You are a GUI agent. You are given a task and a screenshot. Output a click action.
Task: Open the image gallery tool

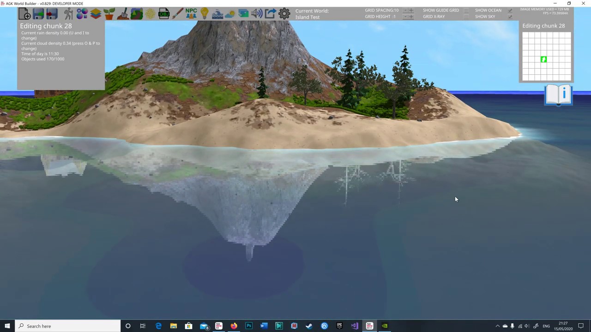coord(243,14)
